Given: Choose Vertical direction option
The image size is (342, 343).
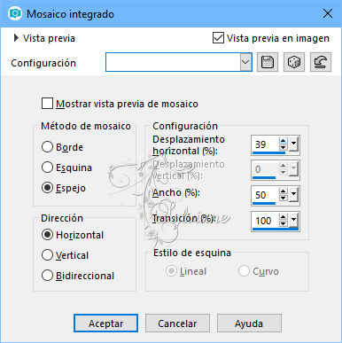Looking at the screenshot, I should (47, 255).
